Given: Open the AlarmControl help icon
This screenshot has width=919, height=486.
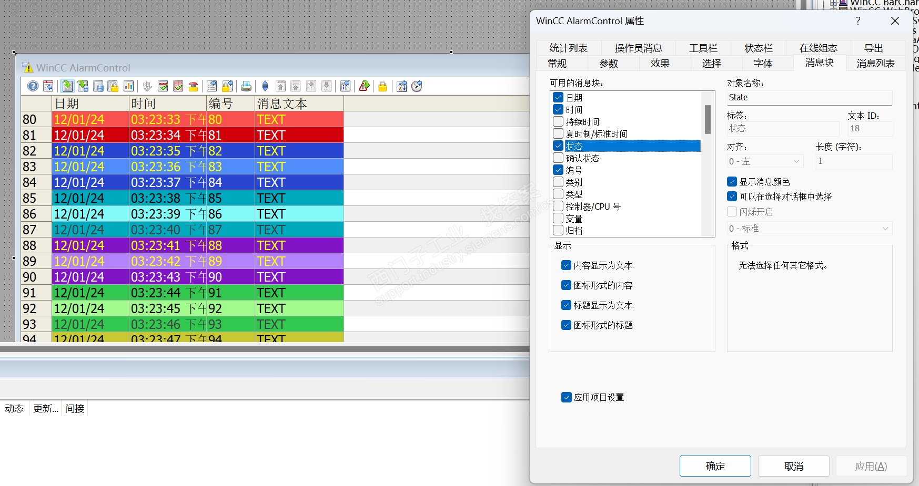Looking at the screenshot, I should click(x=33, y=86).
